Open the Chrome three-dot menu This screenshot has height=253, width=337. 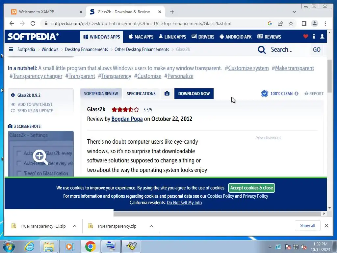[325, 23]
